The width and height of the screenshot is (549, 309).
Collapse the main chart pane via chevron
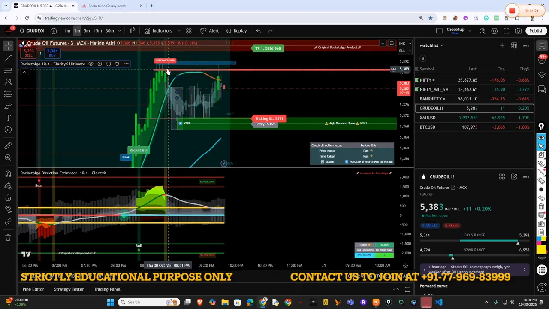pyautogui.click(x=24, y=72)
